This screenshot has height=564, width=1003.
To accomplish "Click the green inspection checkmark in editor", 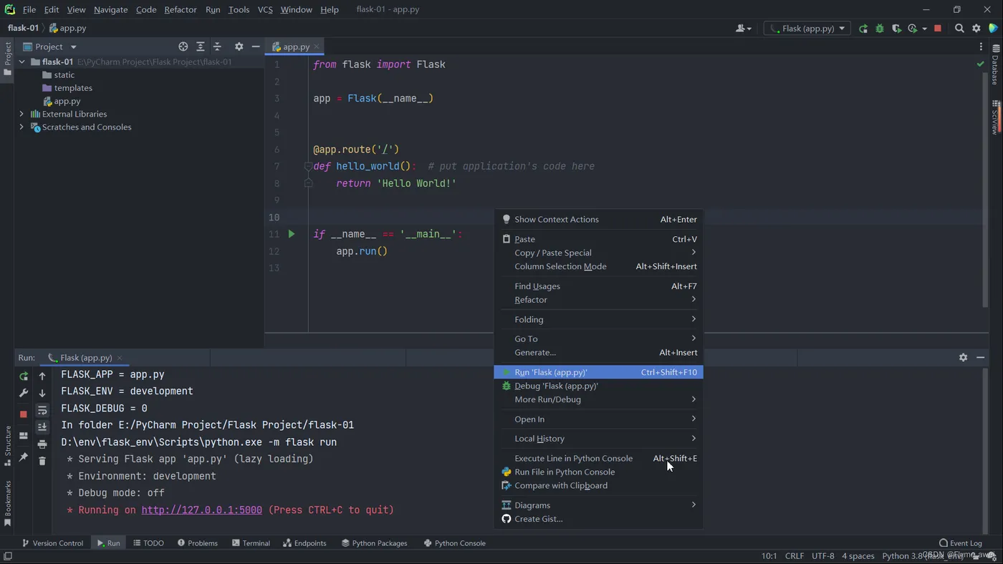I will [x=981, y=64].
